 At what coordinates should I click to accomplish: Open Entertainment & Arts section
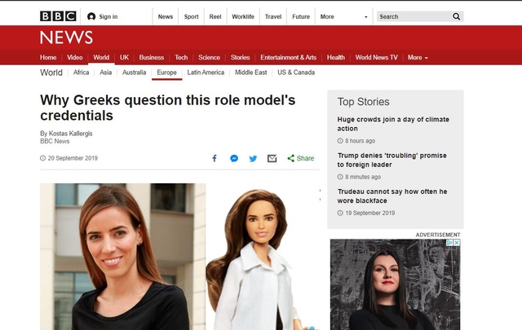288,58
